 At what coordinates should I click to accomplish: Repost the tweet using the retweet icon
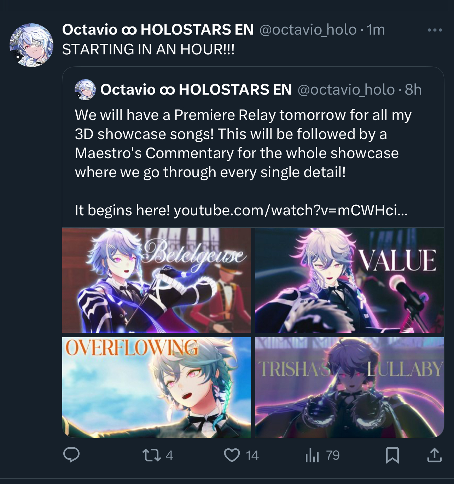coord(151,455)
